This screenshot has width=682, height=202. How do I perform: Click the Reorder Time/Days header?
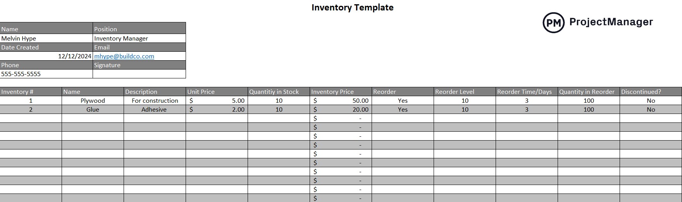click(527, 92)
